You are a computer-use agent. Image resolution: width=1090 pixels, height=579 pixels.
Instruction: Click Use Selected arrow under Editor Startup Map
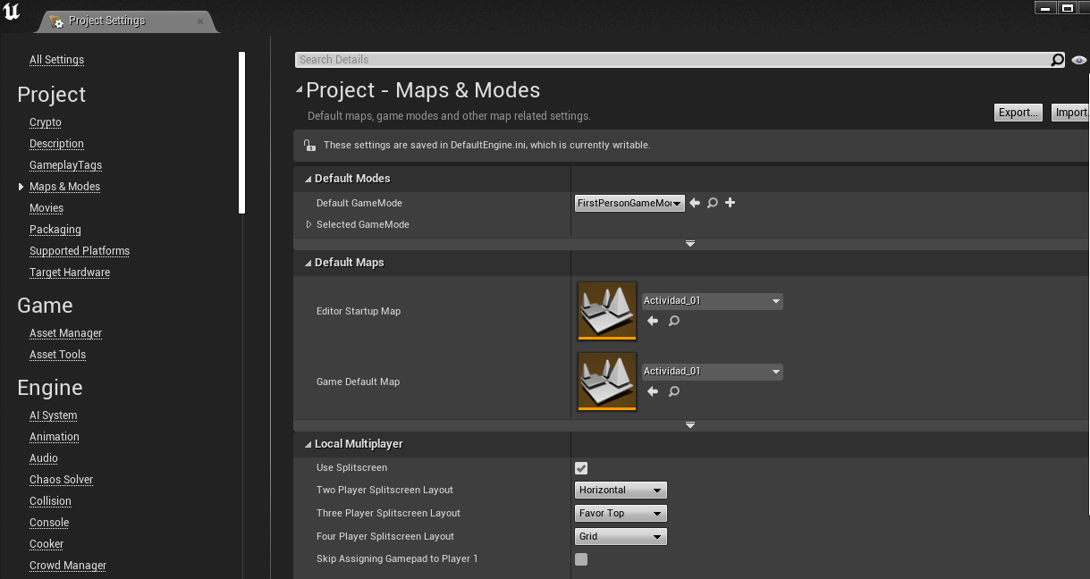point(653,321)
